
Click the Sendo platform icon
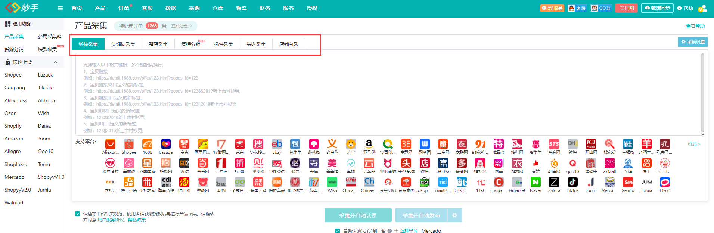pos(628,182)
